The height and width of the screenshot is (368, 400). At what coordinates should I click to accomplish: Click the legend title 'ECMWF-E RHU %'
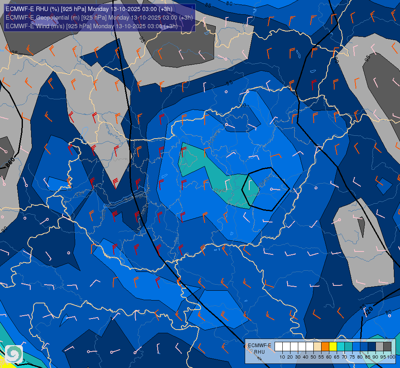click(x=259, y=352)
